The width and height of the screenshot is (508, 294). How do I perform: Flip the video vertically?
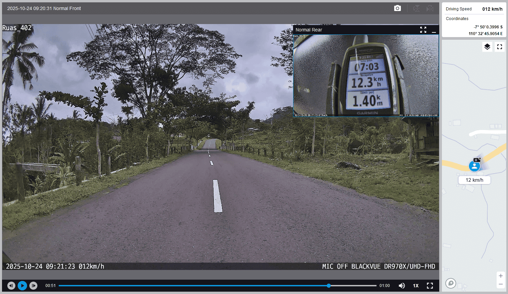(x=417, y=8)
